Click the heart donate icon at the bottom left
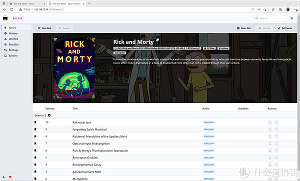 (x=10, y=177)
